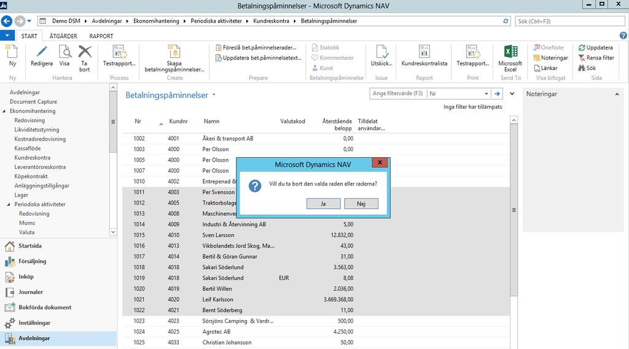
Task: Click the Ange filtervärde input field
Action: (398, 93)
